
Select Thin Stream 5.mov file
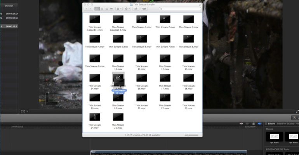pyautogui.click(x=118, y=41)
